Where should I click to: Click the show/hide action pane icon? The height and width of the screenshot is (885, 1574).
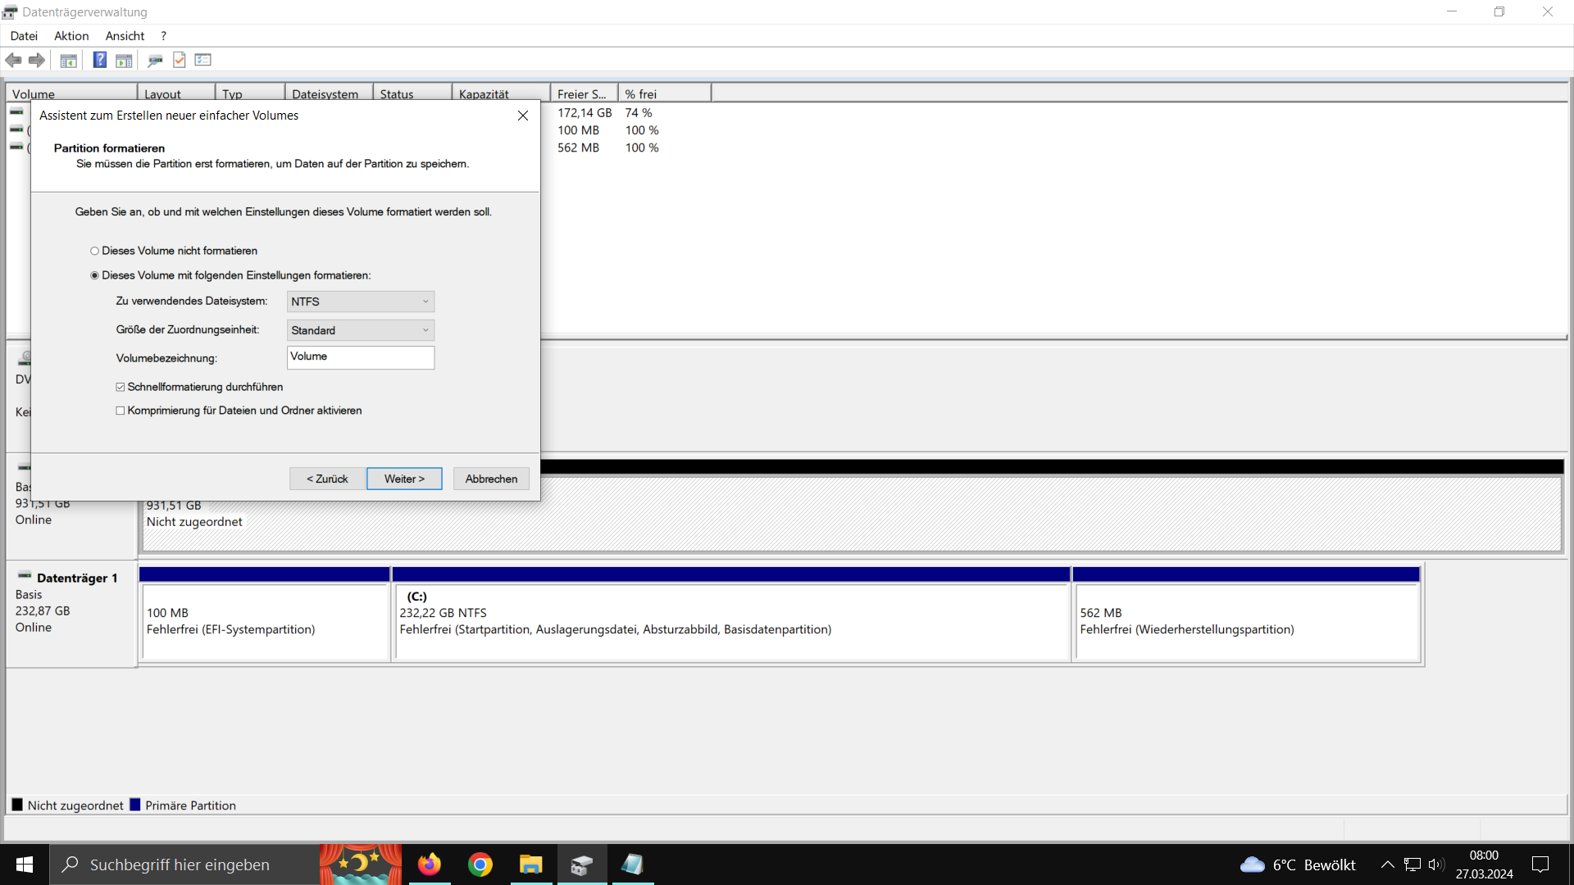124,60
